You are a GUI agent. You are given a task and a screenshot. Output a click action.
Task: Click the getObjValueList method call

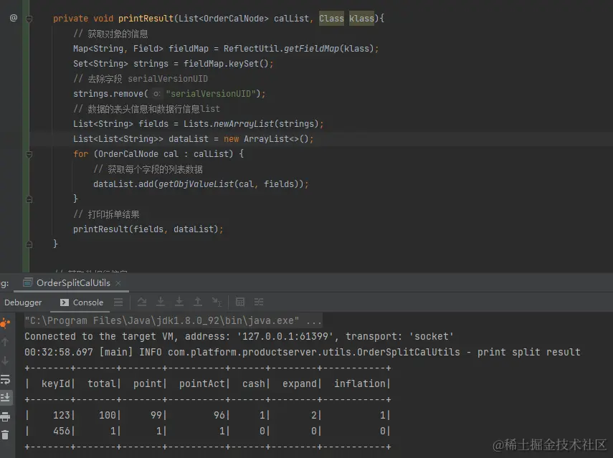click(x=196, y=184)
